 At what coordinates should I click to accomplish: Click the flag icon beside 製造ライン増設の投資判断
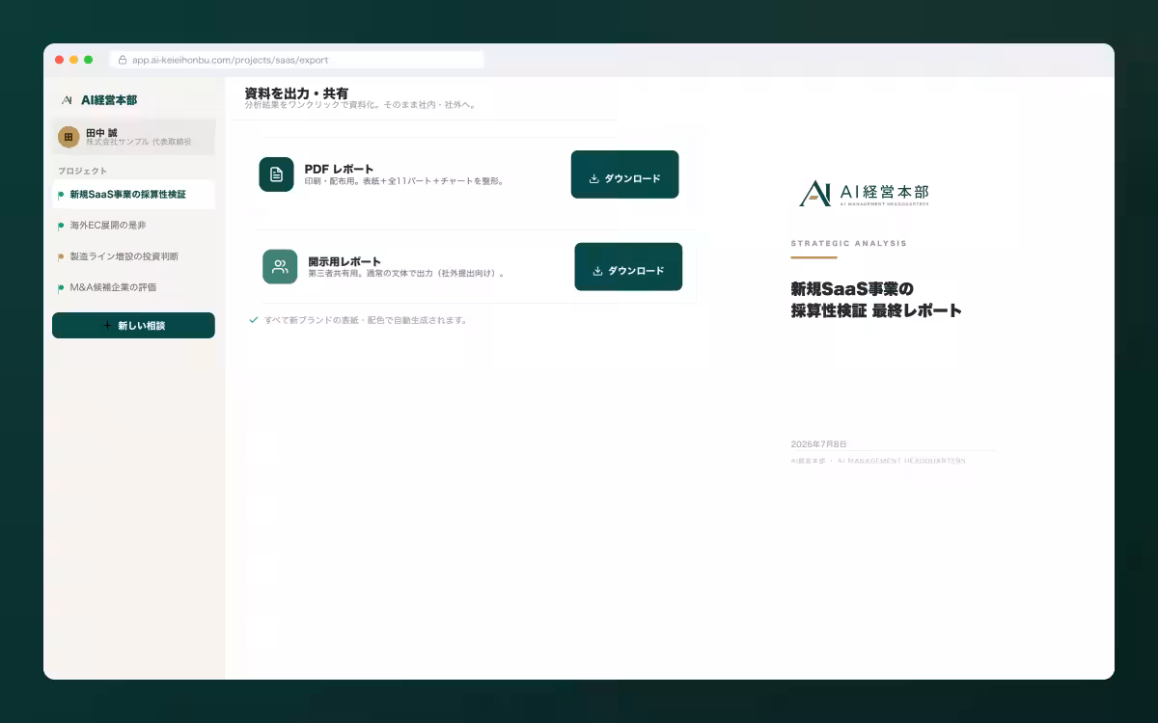pos(61,256)
